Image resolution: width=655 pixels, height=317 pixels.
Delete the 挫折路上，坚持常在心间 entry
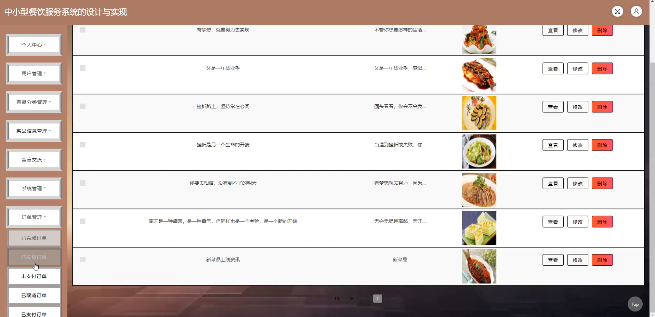pyautogui.click(x=602, y=107)
